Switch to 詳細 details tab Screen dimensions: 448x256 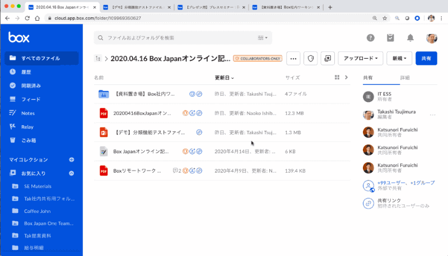coord(404,78)
